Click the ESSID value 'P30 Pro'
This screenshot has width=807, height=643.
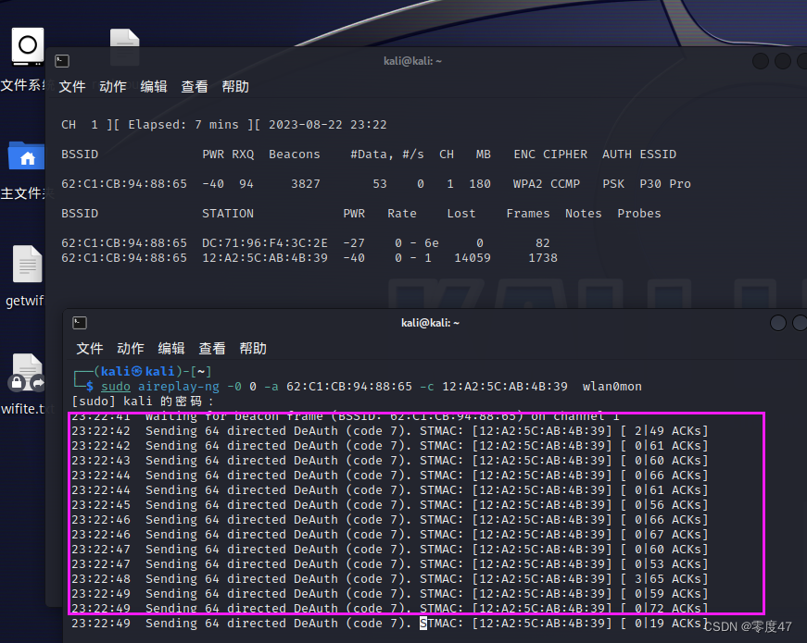pyautogui.click(x=665, y=184)
